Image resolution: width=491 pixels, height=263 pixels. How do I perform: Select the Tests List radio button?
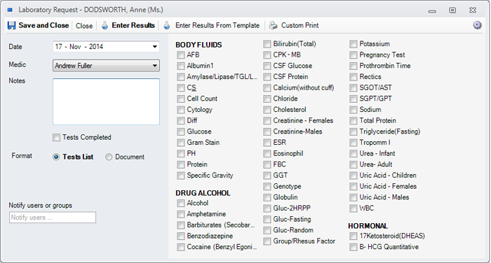pos(56,157)
